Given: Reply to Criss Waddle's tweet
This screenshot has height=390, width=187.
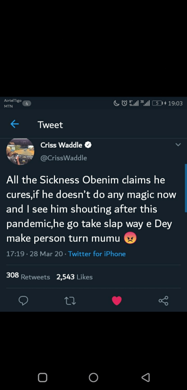Looking at the screenshot, I should [x=23, y=300].
